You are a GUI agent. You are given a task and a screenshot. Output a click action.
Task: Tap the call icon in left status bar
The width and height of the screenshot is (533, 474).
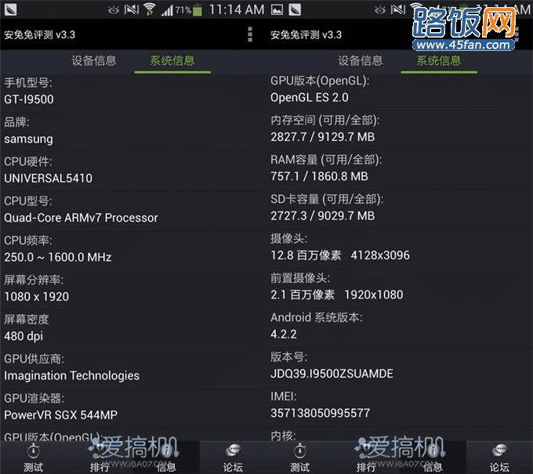pyautogui.click(x=11, y=9)
